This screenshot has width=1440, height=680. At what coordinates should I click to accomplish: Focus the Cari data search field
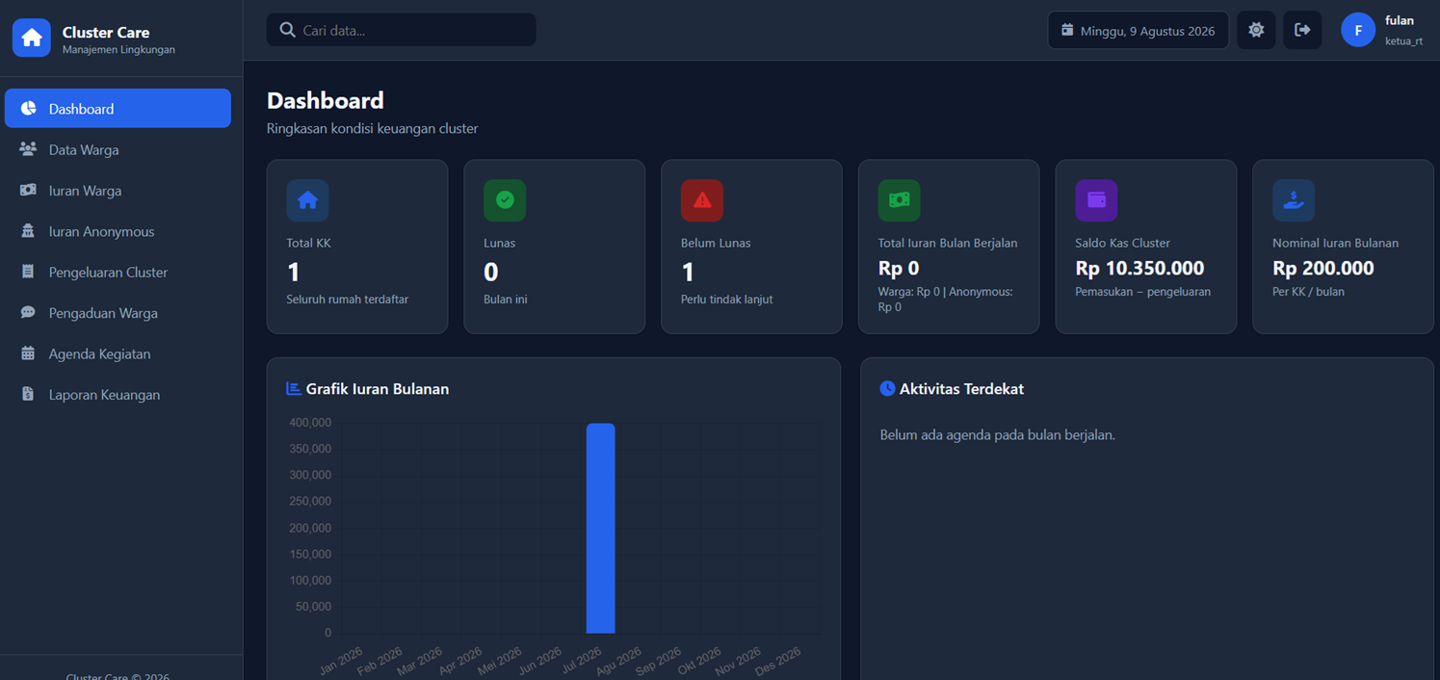(x=402, y=30)
